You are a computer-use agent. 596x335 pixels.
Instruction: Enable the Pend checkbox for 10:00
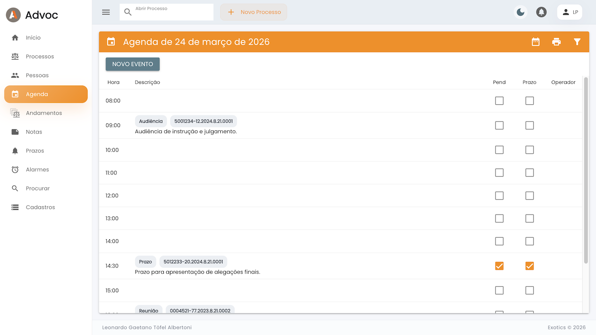499,150
